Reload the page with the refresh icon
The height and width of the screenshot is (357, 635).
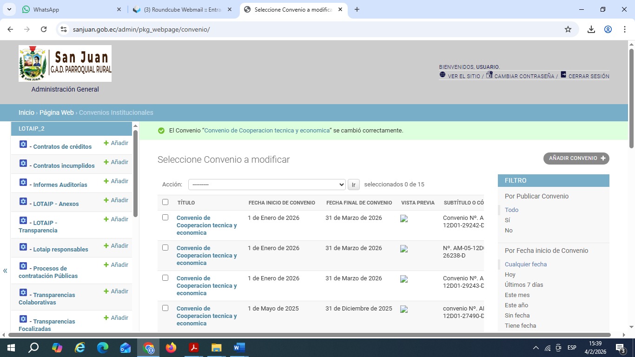tap(44, 29)
